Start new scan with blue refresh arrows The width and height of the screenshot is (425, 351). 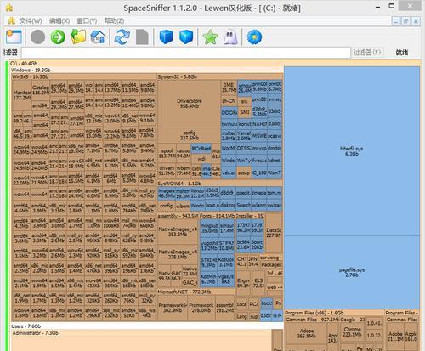pyautogui.click(x=122, y=37)
